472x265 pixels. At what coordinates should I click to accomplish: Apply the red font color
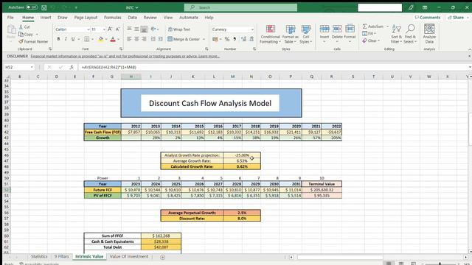click(113, 39)
